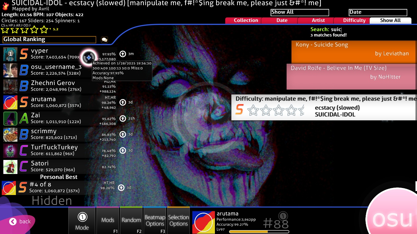This screenshot has height=234, width=417.
Task: Select the Show All tab
Action: click(x=390, y=20)
